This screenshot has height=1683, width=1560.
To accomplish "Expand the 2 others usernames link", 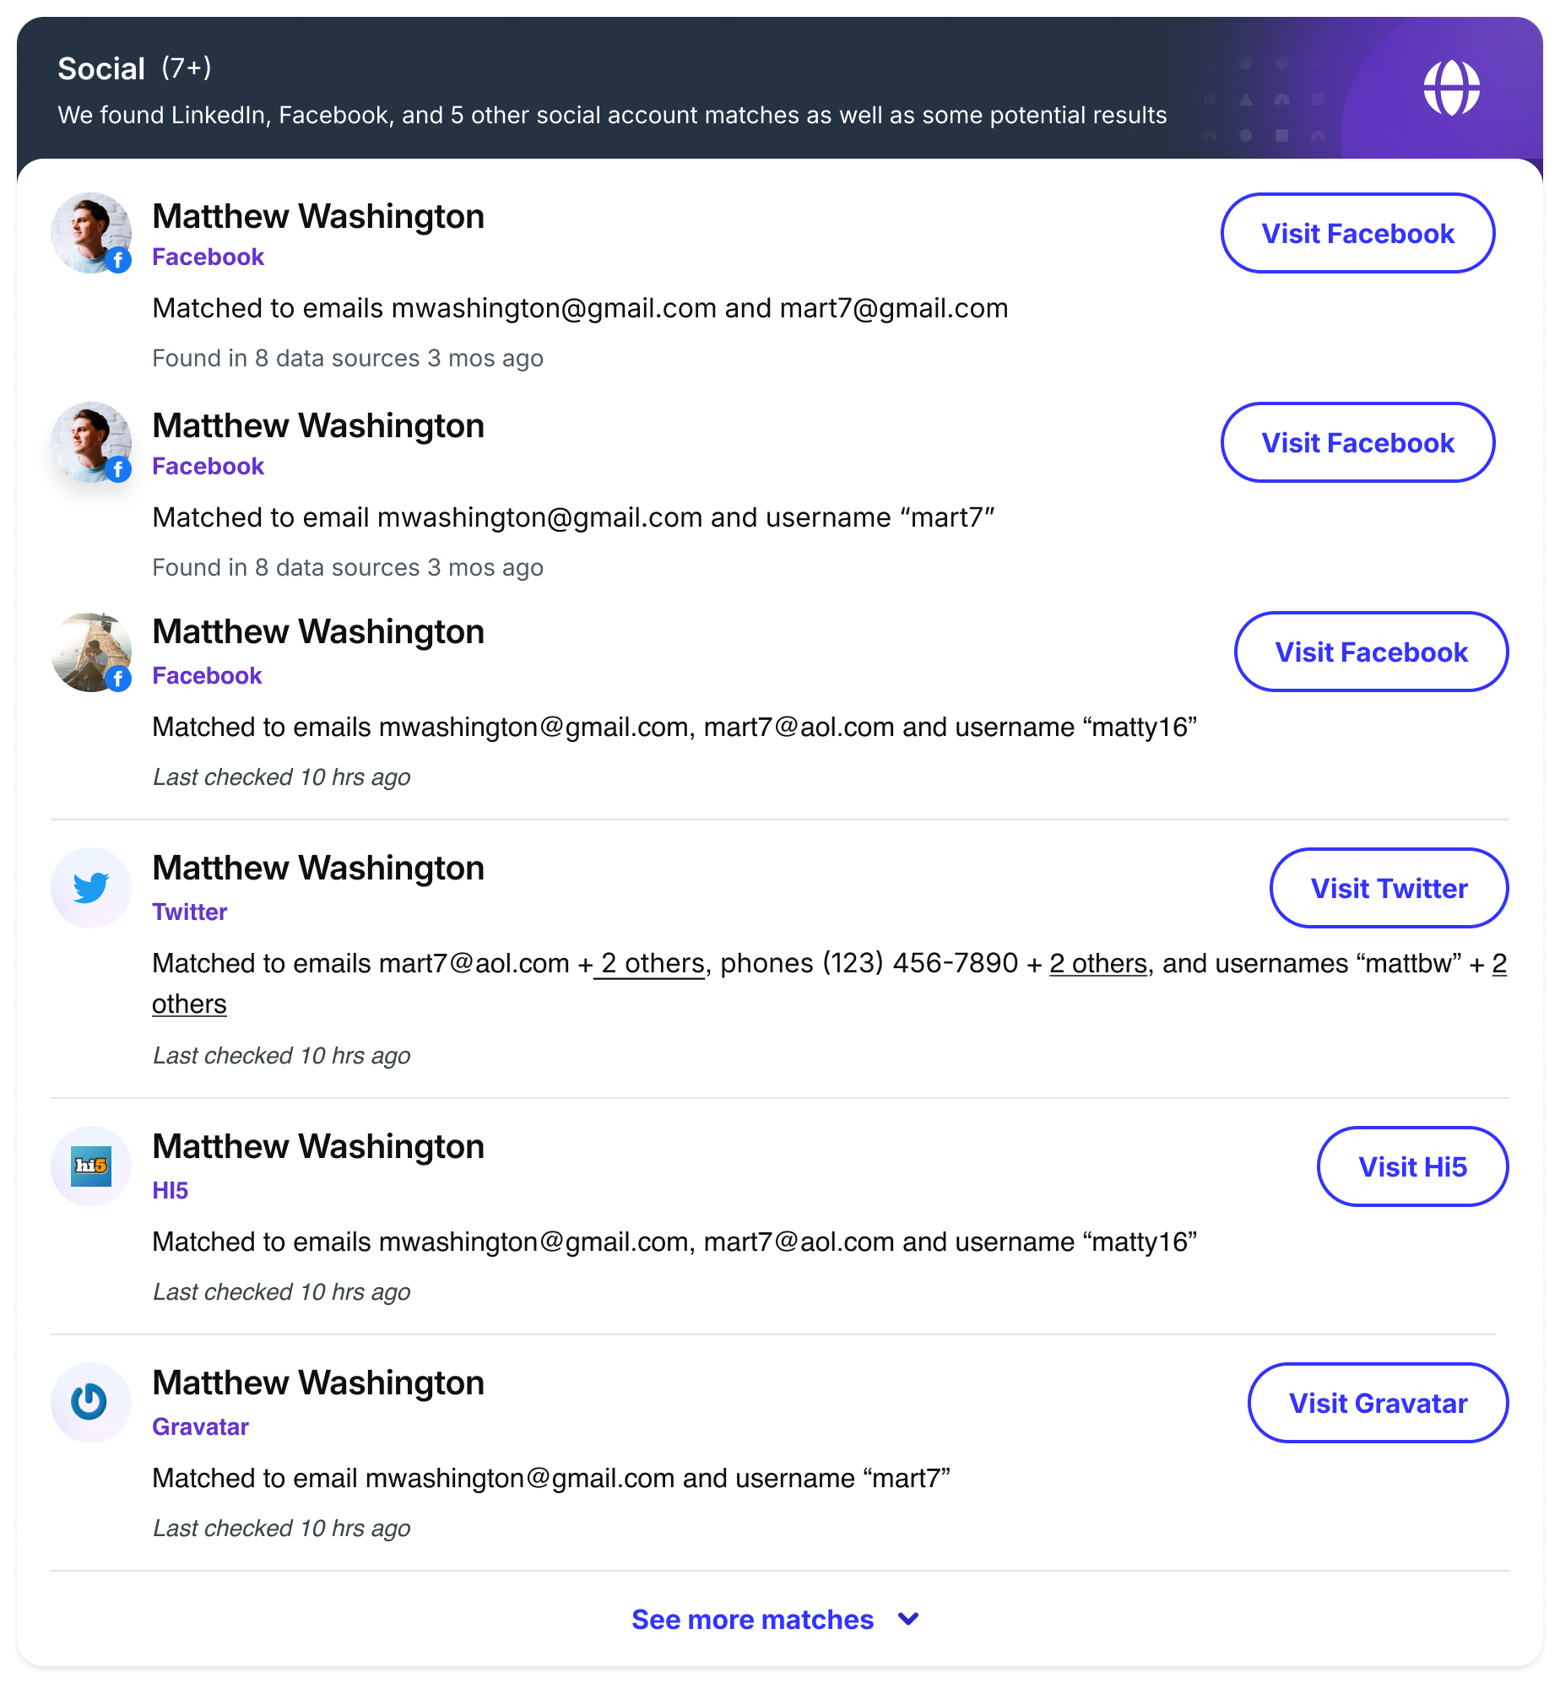I will 189,1004.
